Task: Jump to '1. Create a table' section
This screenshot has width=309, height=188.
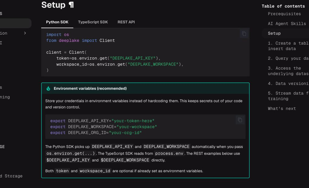Action: tap(288, 46)
